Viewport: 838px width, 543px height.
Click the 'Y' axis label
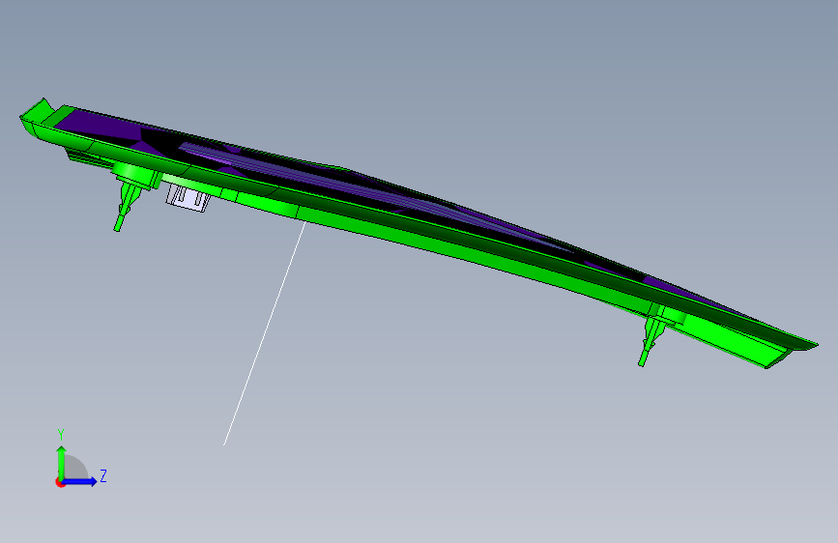(61, 435)
